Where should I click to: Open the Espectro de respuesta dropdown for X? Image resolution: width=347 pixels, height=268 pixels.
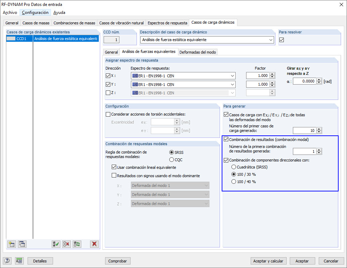tap(232, 76)
